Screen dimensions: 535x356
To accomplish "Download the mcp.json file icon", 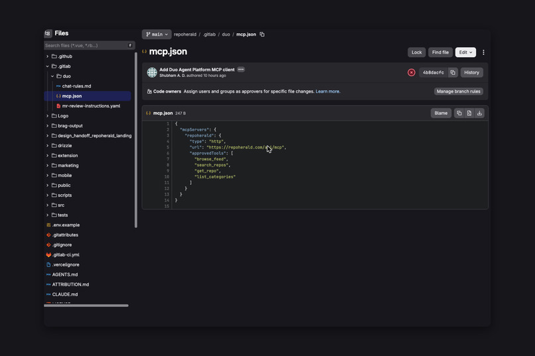I will tap(479, 113).
